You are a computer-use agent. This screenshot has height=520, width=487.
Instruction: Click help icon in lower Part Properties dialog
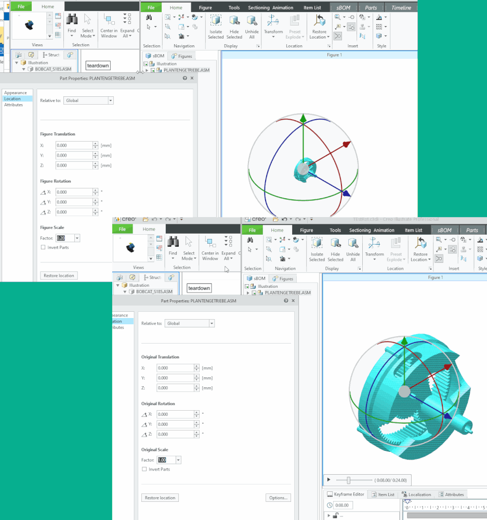coord(286,301)
